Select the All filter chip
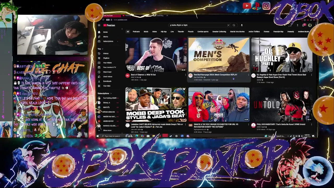Viewport: 334px width, 188px height. tap(128, 32)
